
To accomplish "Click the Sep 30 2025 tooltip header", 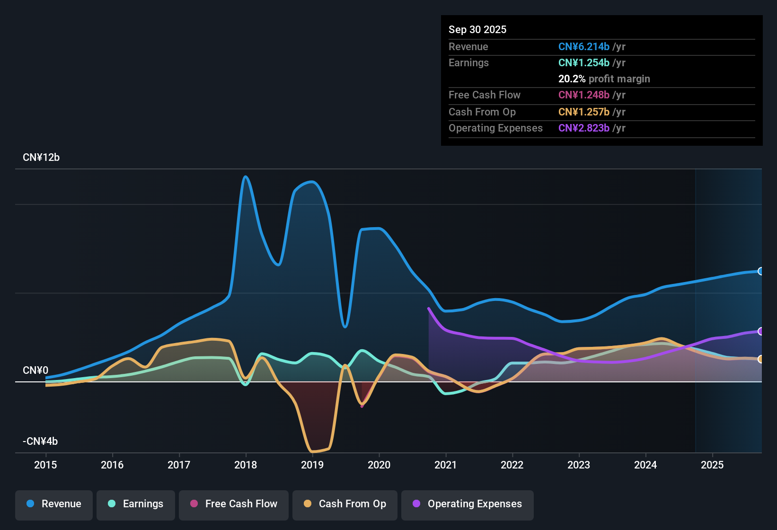I will 477,29.
